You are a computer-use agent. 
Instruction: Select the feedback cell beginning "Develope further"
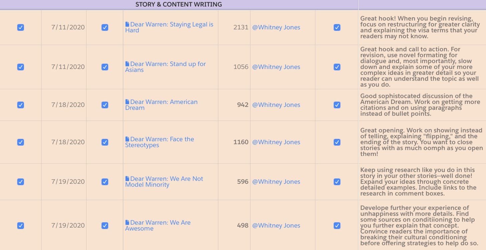pyautogui.click(x=421, y=225)
